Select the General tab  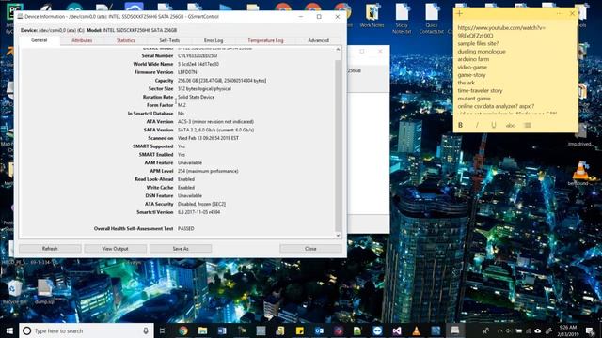tap(40, 40)
